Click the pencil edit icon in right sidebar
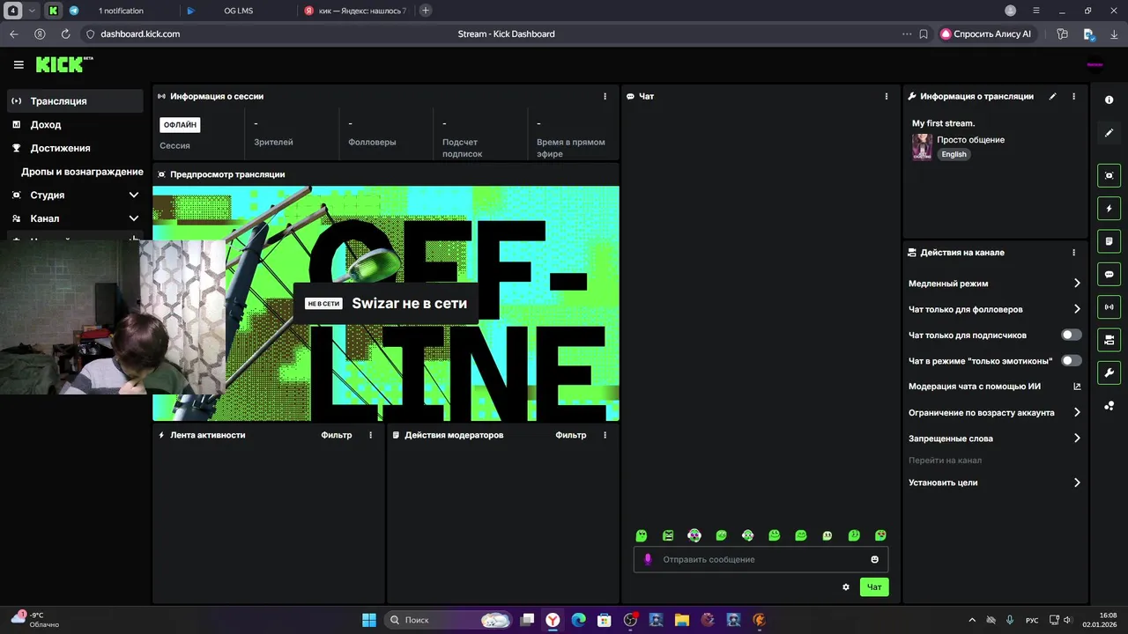Screen dimensions: 1128x634 1109,133
